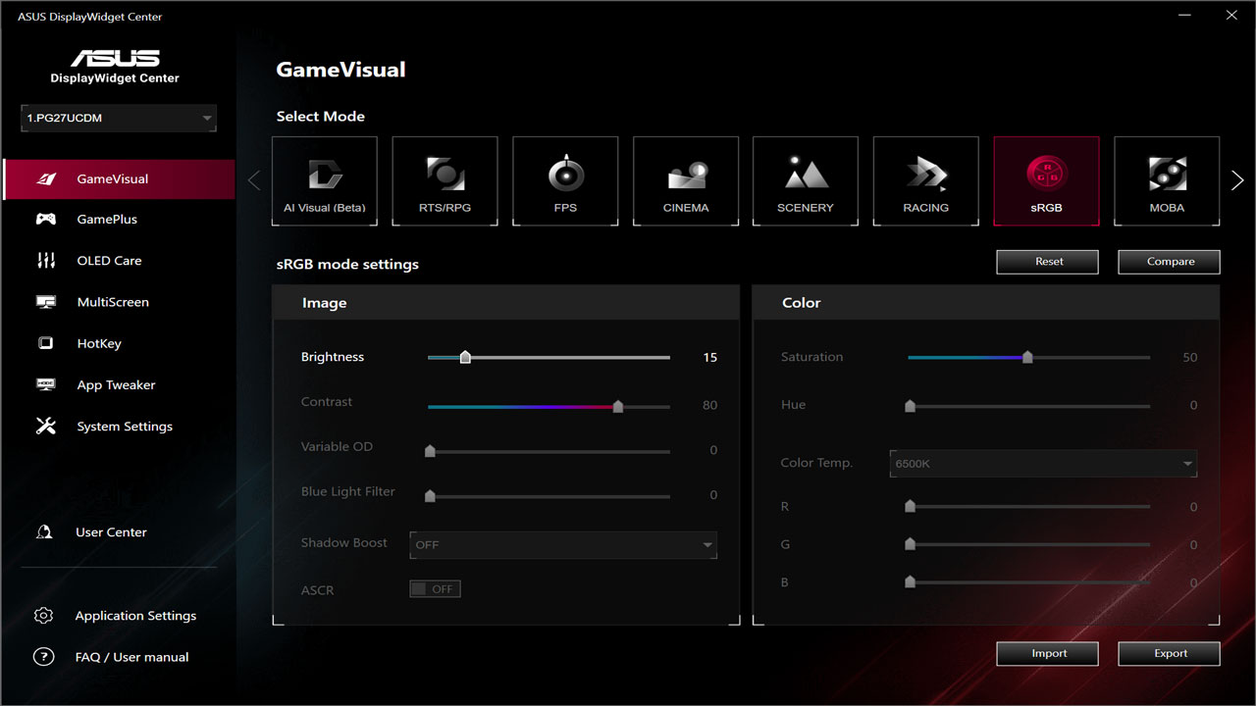Click the GamePlus controller icon
Screen dimensions: 1256x706
pyautogui.click(x=46, y=220)
